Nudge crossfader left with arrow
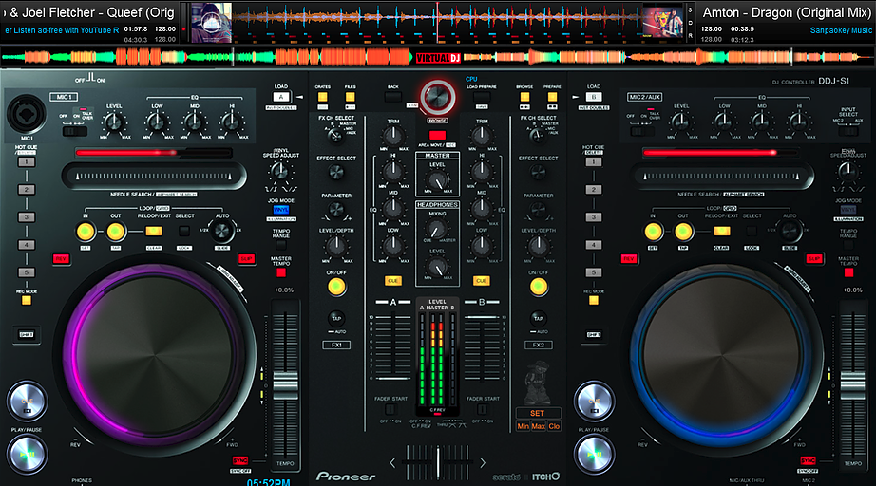876x486 pixels. 392,462
